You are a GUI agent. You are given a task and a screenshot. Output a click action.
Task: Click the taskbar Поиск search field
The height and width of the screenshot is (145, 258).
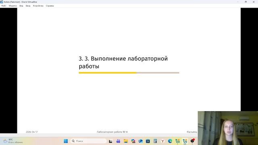(89, 141)
